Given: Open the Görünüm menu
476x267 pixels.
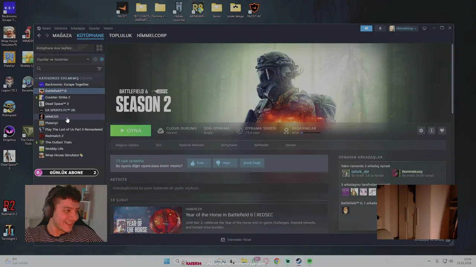Looking at the screenshot, I should 61,28.
